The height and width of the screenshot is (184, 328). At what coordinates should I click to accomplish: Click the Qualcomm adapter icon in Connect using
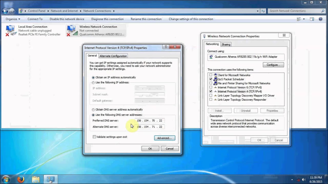point(211,57)
